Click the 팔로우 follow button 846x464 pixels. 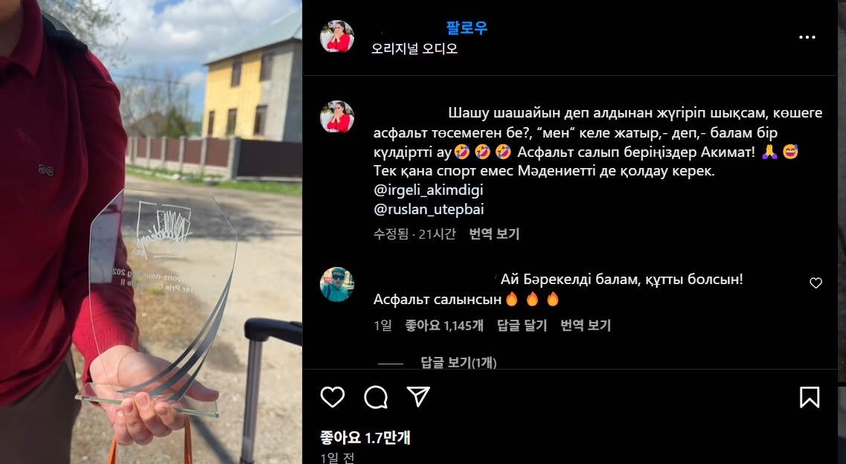467,28
